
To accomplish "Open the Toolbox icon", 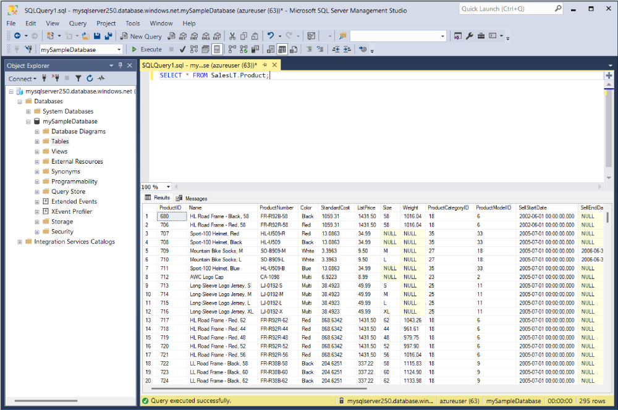I will (x=481, y=36).
